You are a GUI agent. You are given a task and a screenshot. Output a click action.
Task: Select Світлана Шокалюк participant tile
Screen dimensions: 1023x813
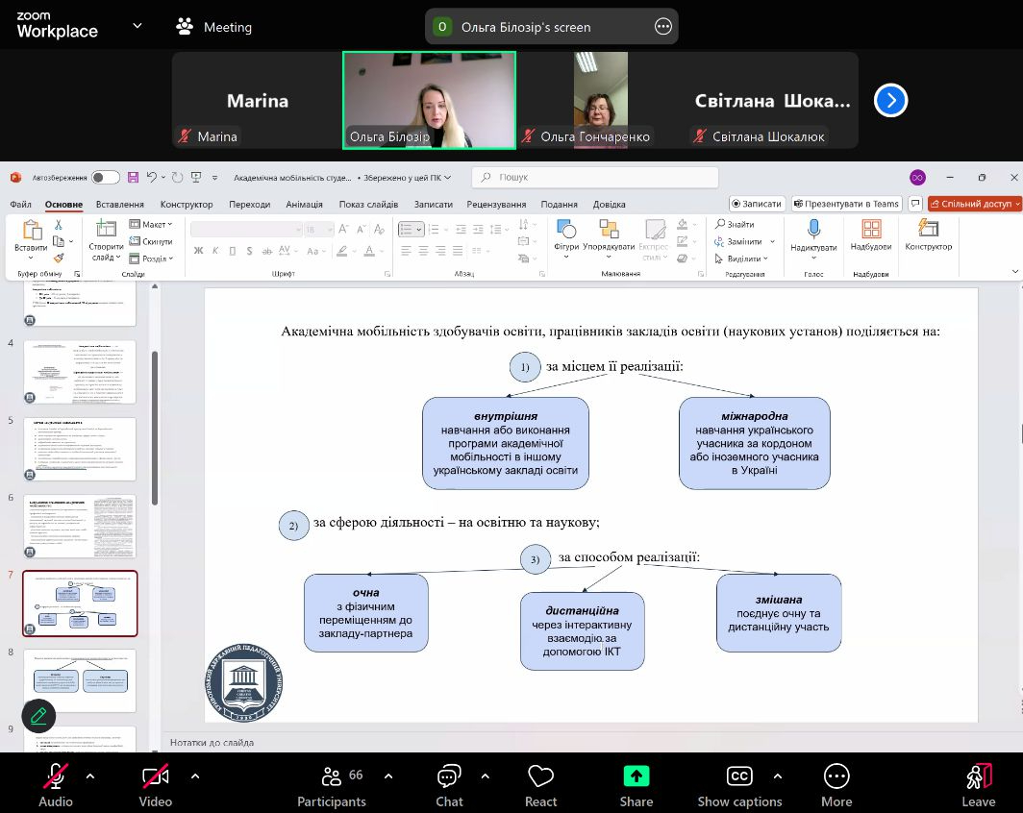coord(772,100)
